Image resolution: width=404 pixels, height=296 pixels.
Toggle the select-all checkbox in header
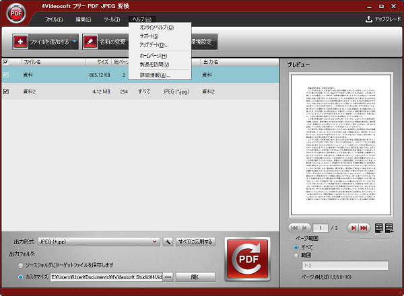[x=6, y=62]
